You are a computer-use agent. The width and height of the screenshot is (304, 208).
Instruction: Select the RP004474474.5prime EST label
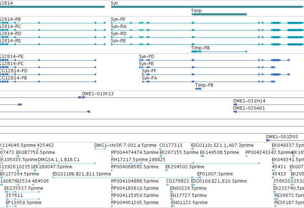coord(135,153)
